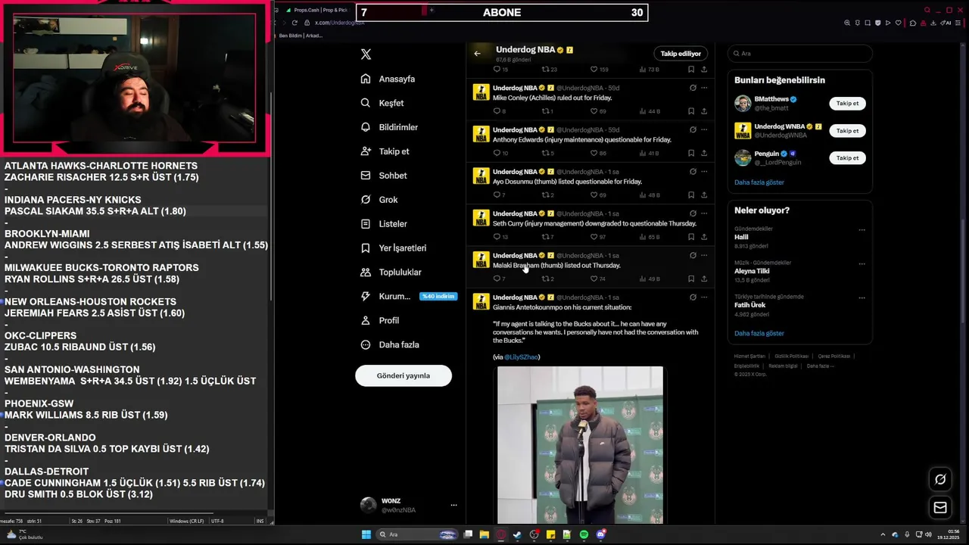
Task: Open account menu dots next to WONZ
Action: (x=454, y=506)
